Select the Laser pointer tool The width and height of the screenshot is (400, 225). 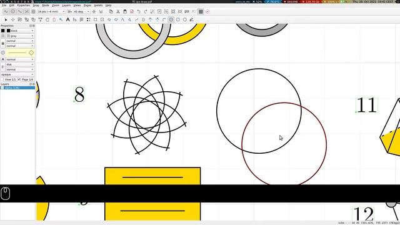coord(61,19)
